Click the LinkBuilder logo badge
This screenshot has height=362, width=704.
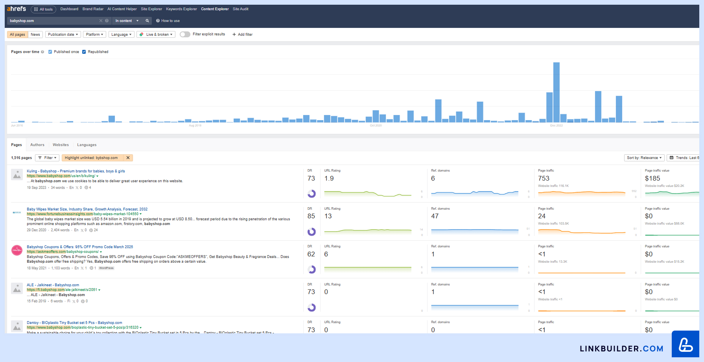(685, 344)
